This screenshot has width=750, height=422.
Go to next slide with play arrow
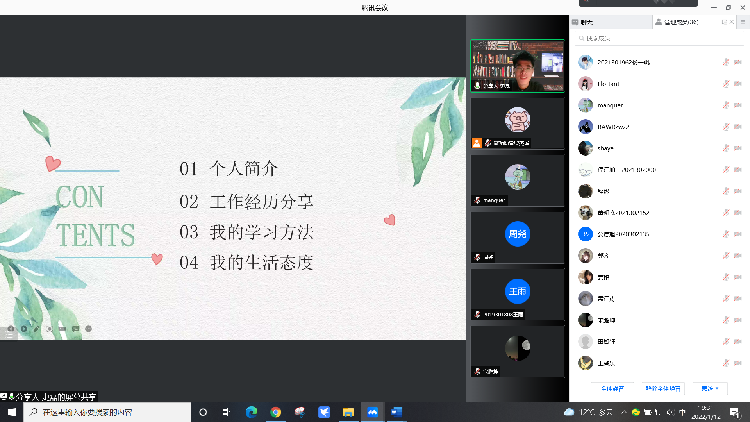(x=24, y=329)
